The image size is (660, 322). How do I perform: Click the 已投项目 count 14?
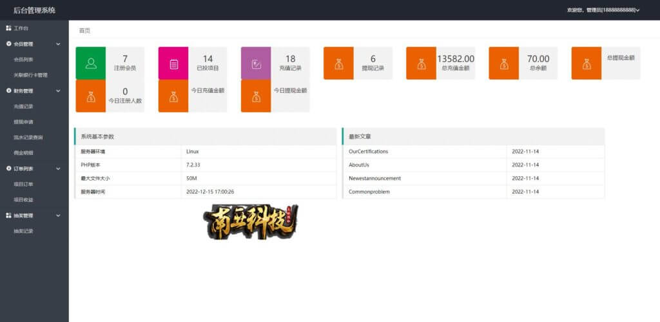(x=208, y=59)
